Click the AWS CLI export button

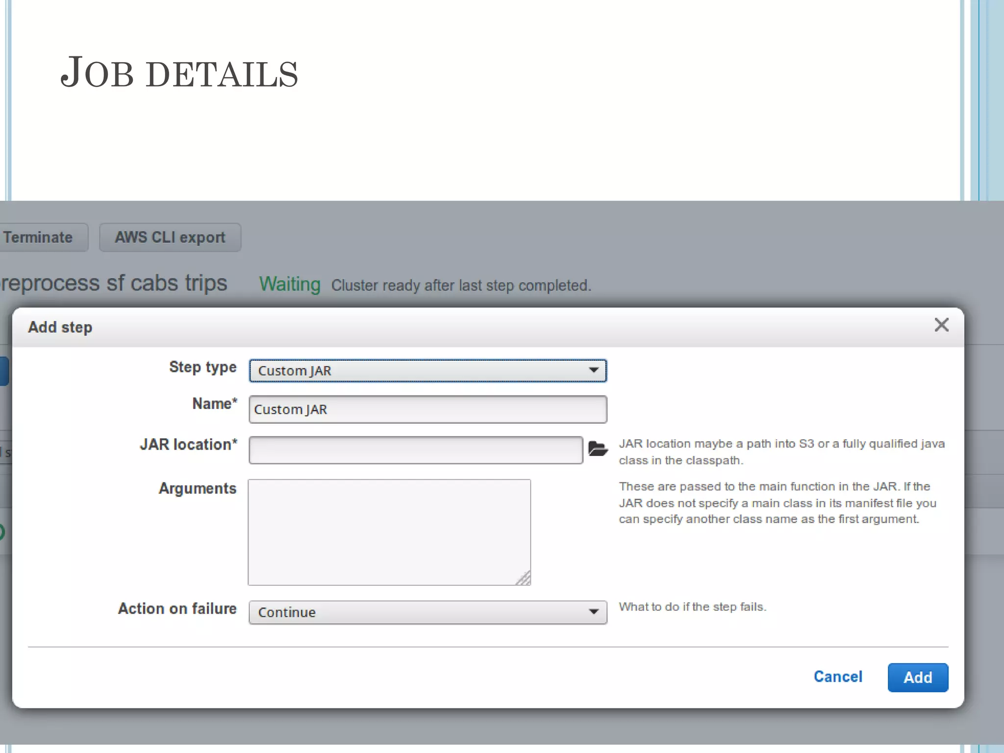pyautogui.click(x=170, y=237)
